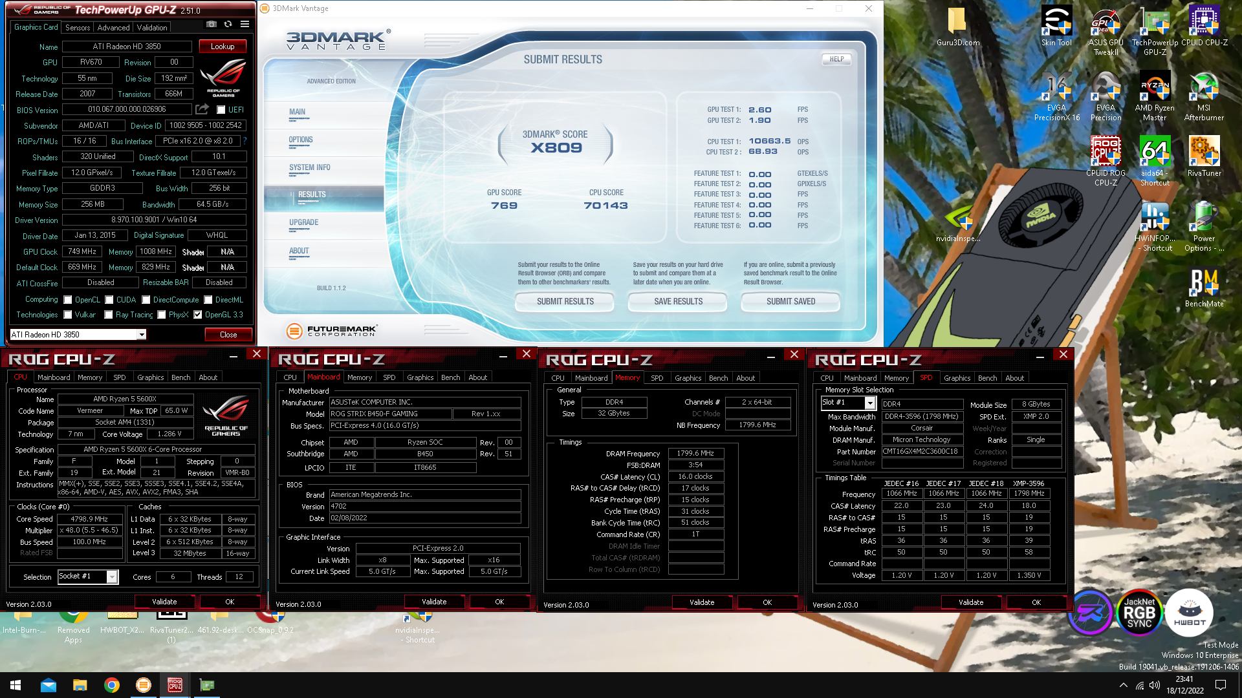1242x698 pixels.
Task: Click the Lookup button in GPU-Z
Action: [x=223, y=47]
